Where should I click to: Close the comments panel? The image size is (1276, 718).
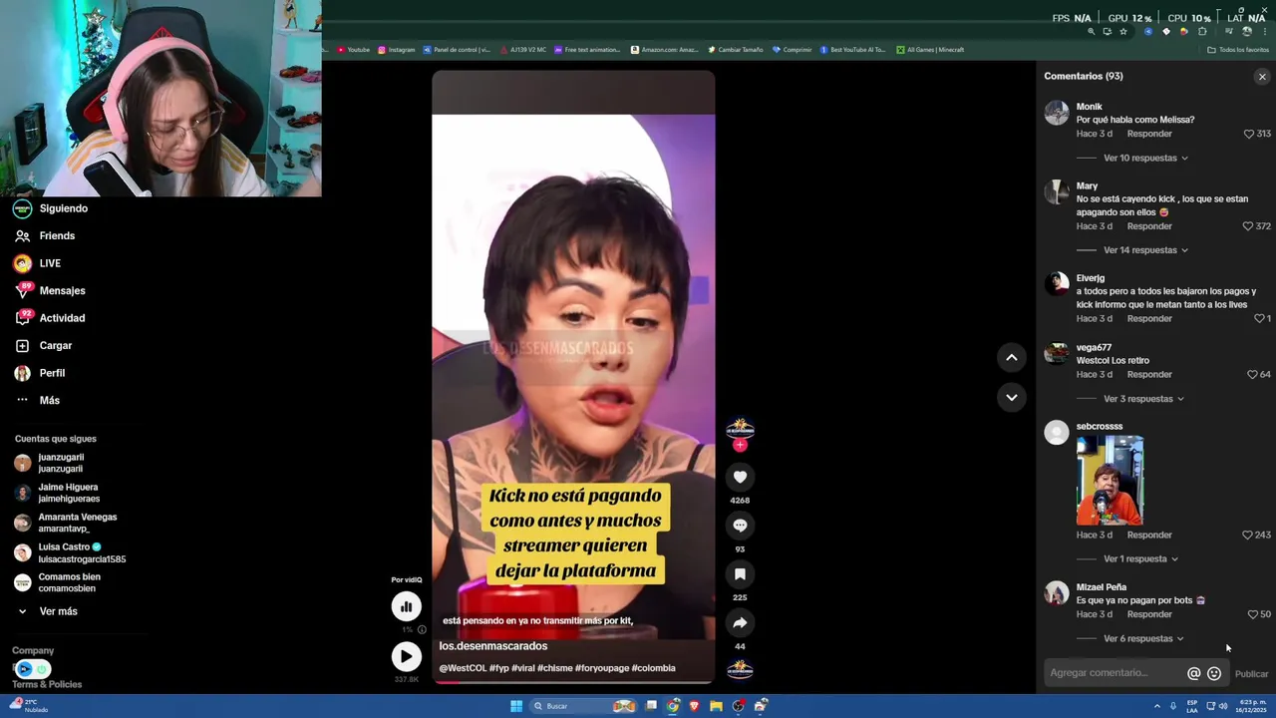pos(1262,77)
